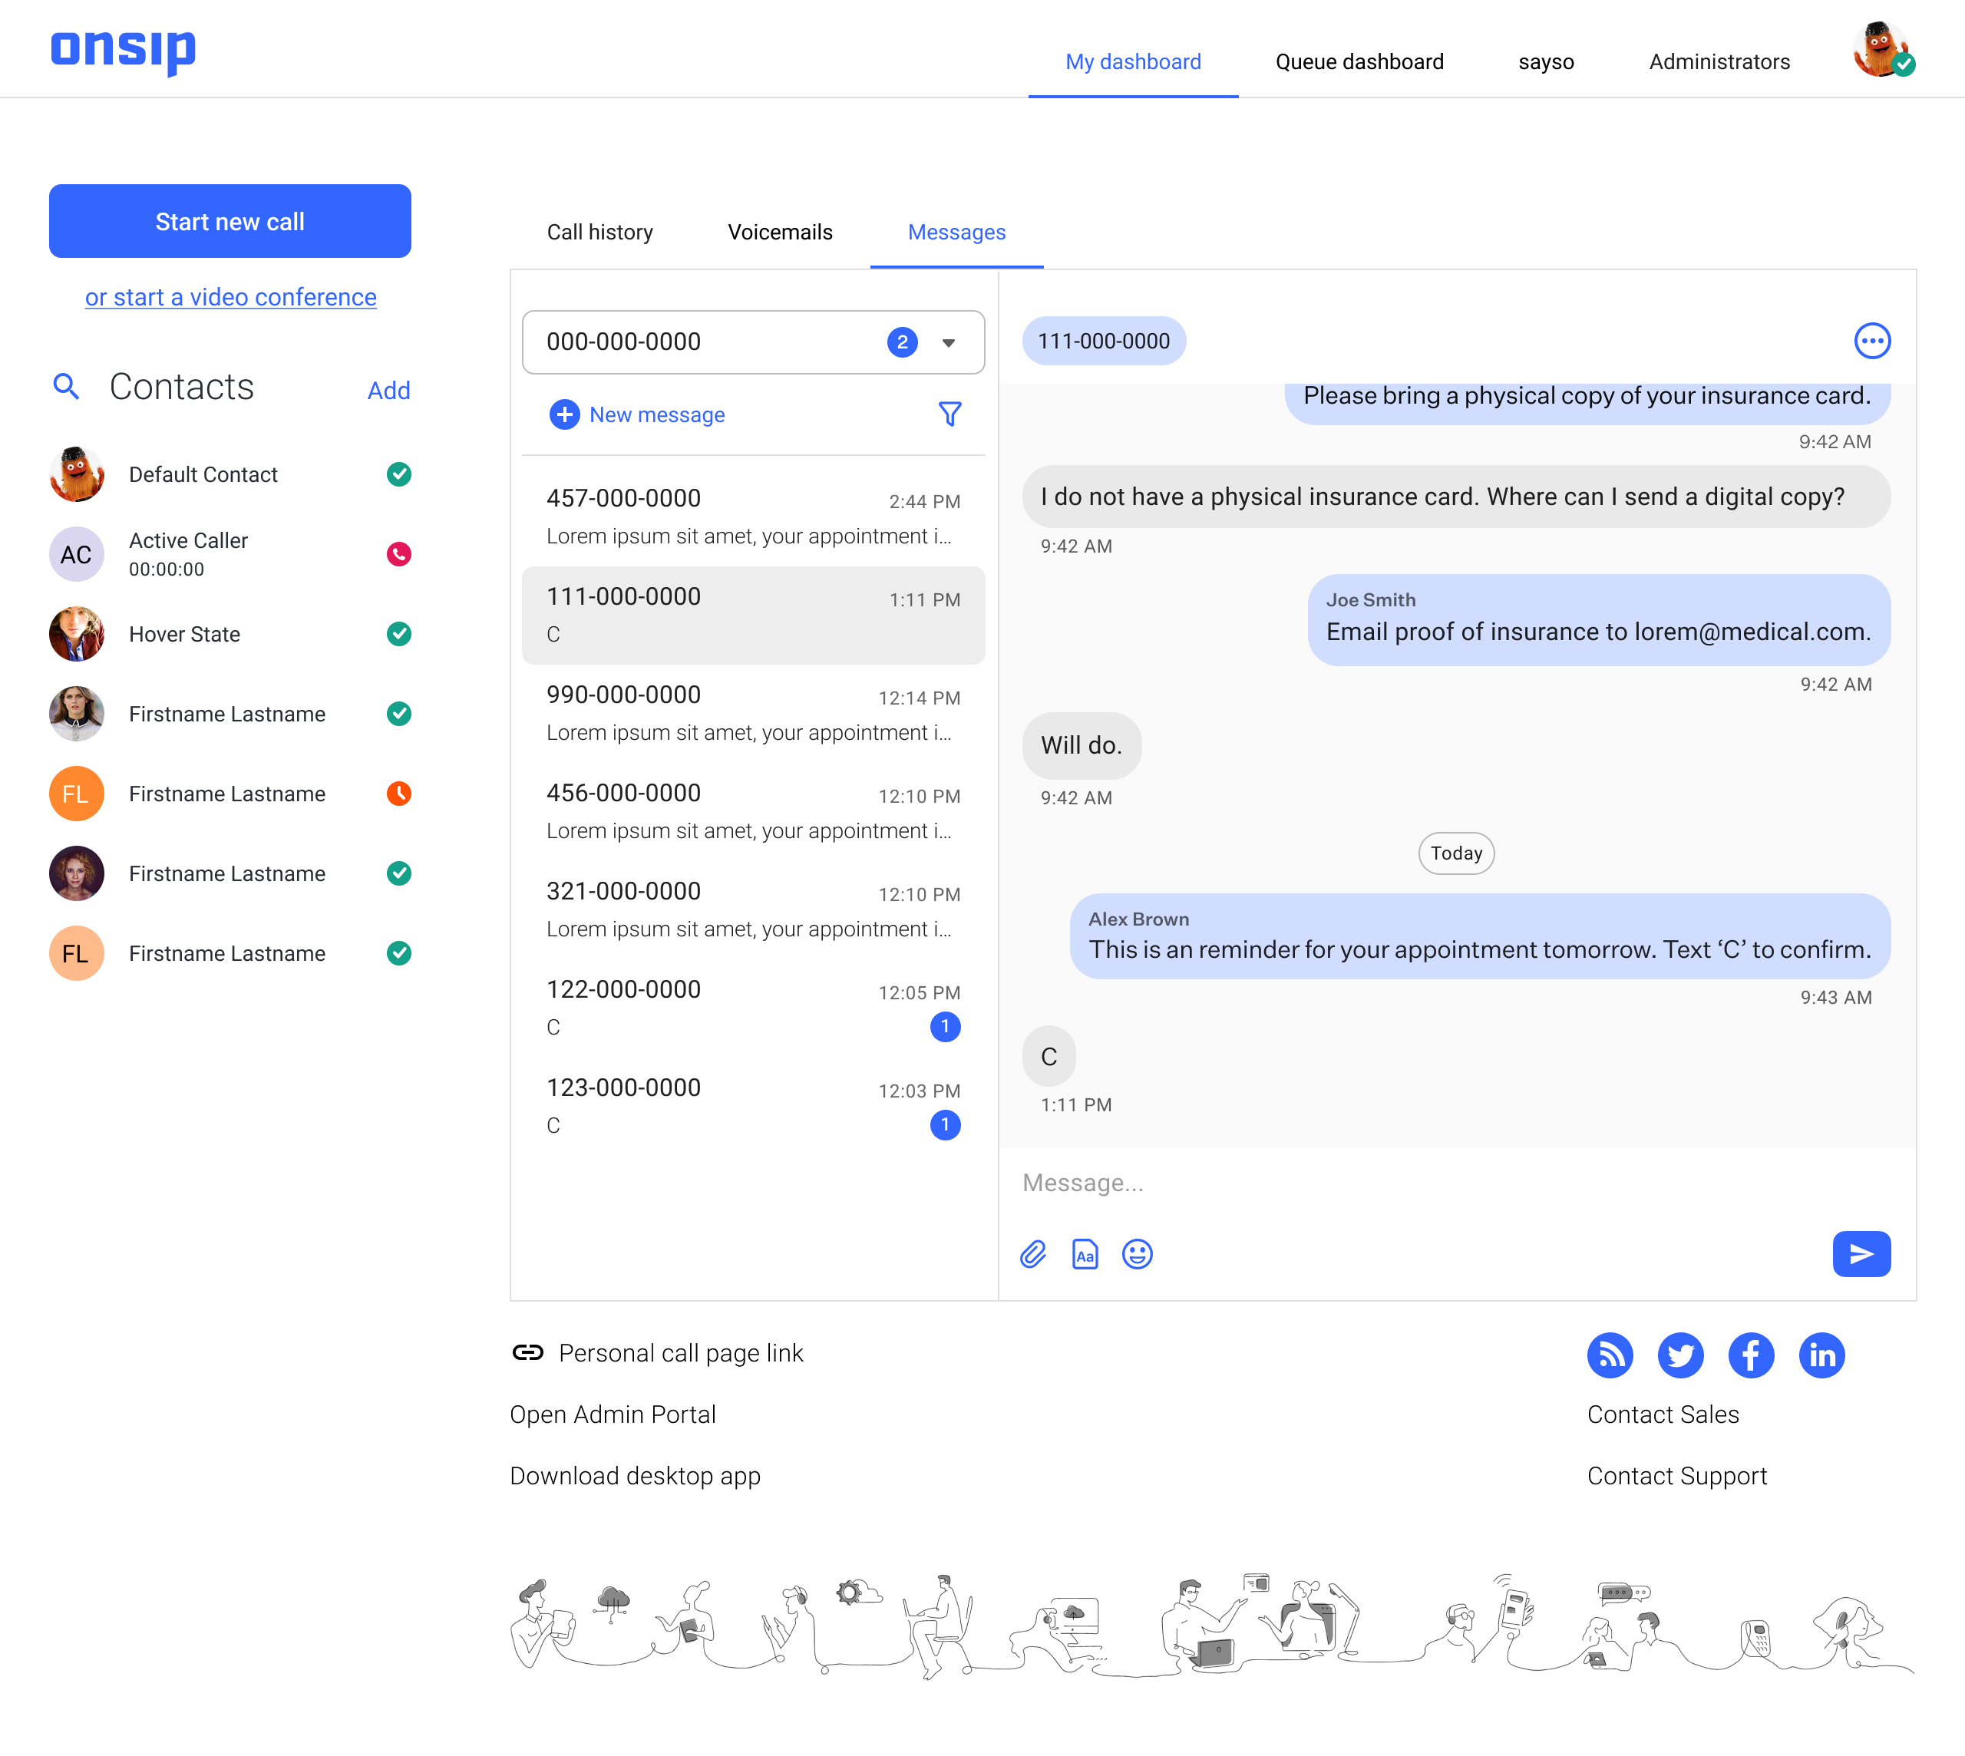Click the AC initials avatar for Active Caller

point(76,554)
